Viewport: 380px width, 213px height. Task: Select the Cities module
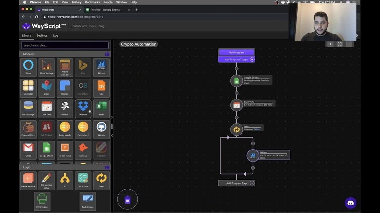pos(46,88)
